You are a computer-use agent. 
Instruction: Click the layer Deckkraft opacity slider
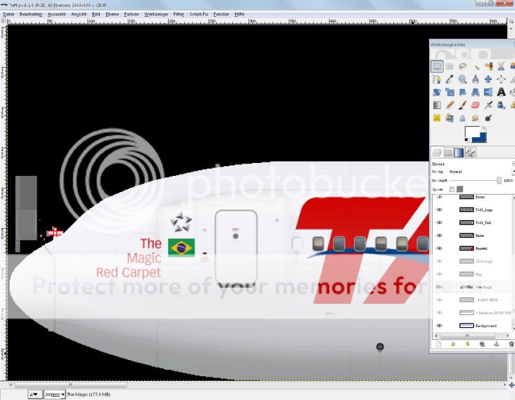476,180
